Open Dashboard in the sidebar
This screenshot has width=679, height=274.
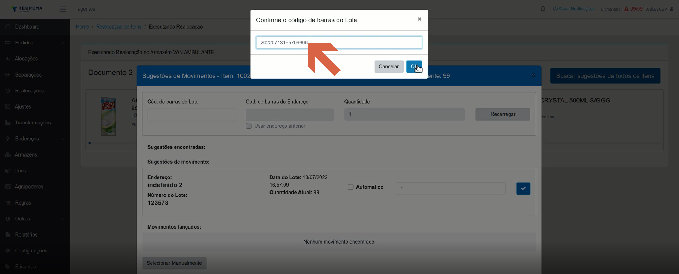[27, 27]
